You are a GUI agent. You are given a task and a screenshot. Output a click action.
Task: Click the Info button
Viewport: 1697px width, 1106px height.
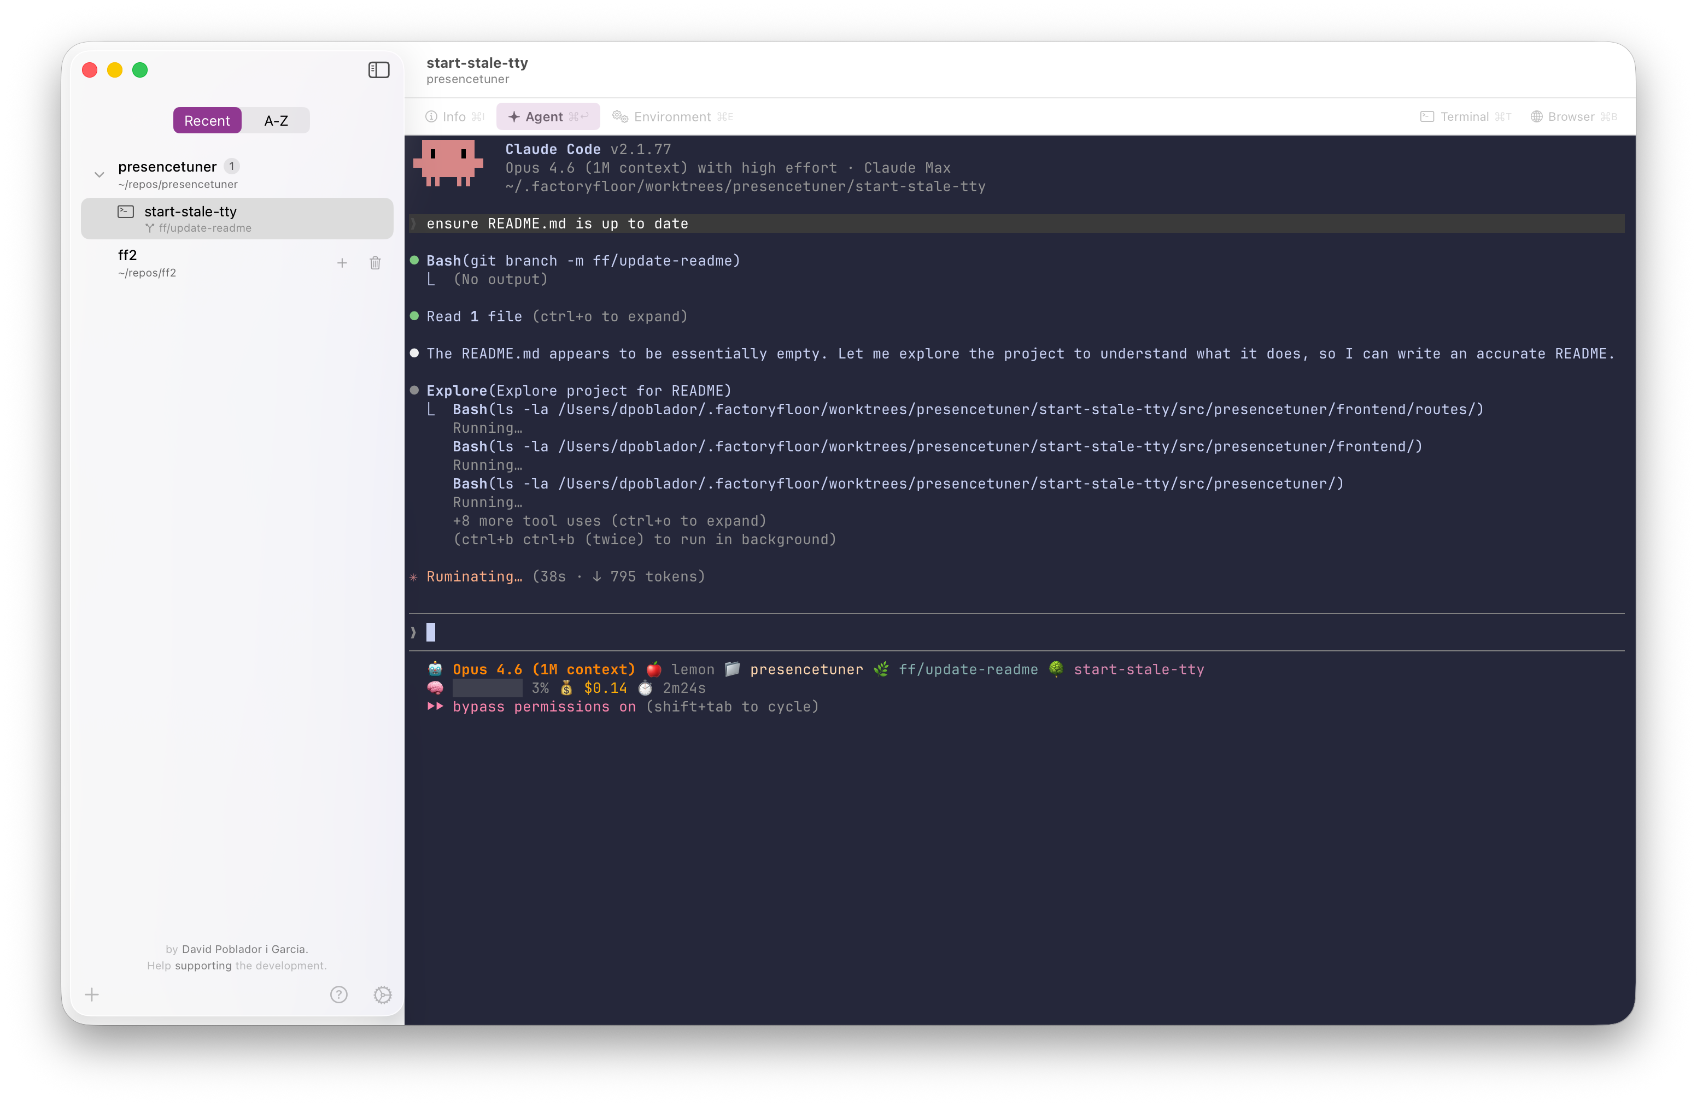[x=453, y=116]
